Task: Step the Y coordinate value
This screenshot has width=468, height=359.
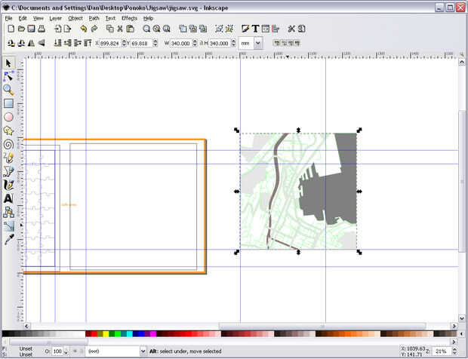Action: [155, 43]
